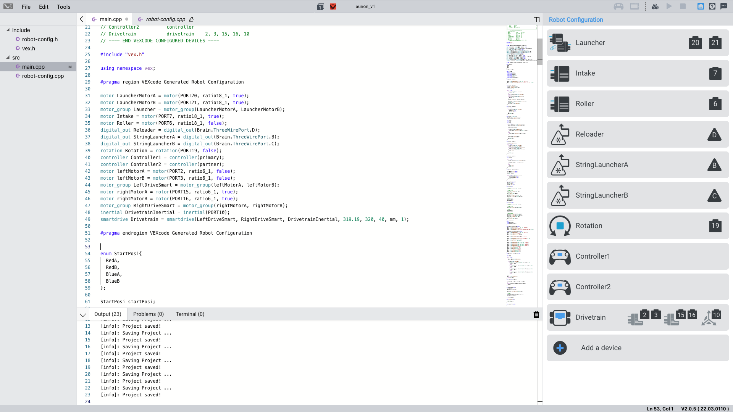
Task: Switch to the main.cpp editor tab
Action: click(110, 19)
